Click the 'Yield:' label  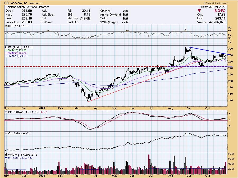click(103, 18)
